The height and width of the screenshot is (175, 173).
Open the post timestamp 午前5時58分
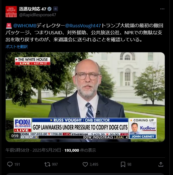tap(18, 150)
